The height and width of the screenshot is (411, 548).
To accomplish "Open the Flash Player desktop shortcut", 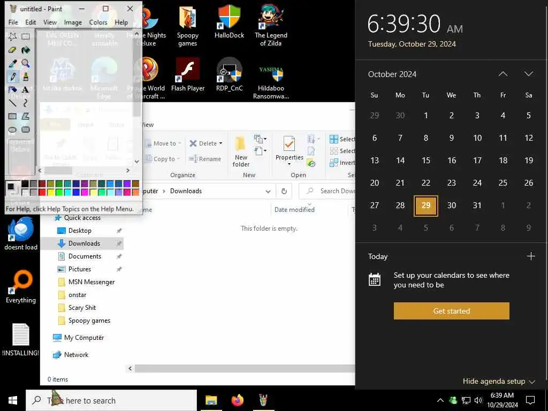I will pyautogui.click(x=188, y=75).
